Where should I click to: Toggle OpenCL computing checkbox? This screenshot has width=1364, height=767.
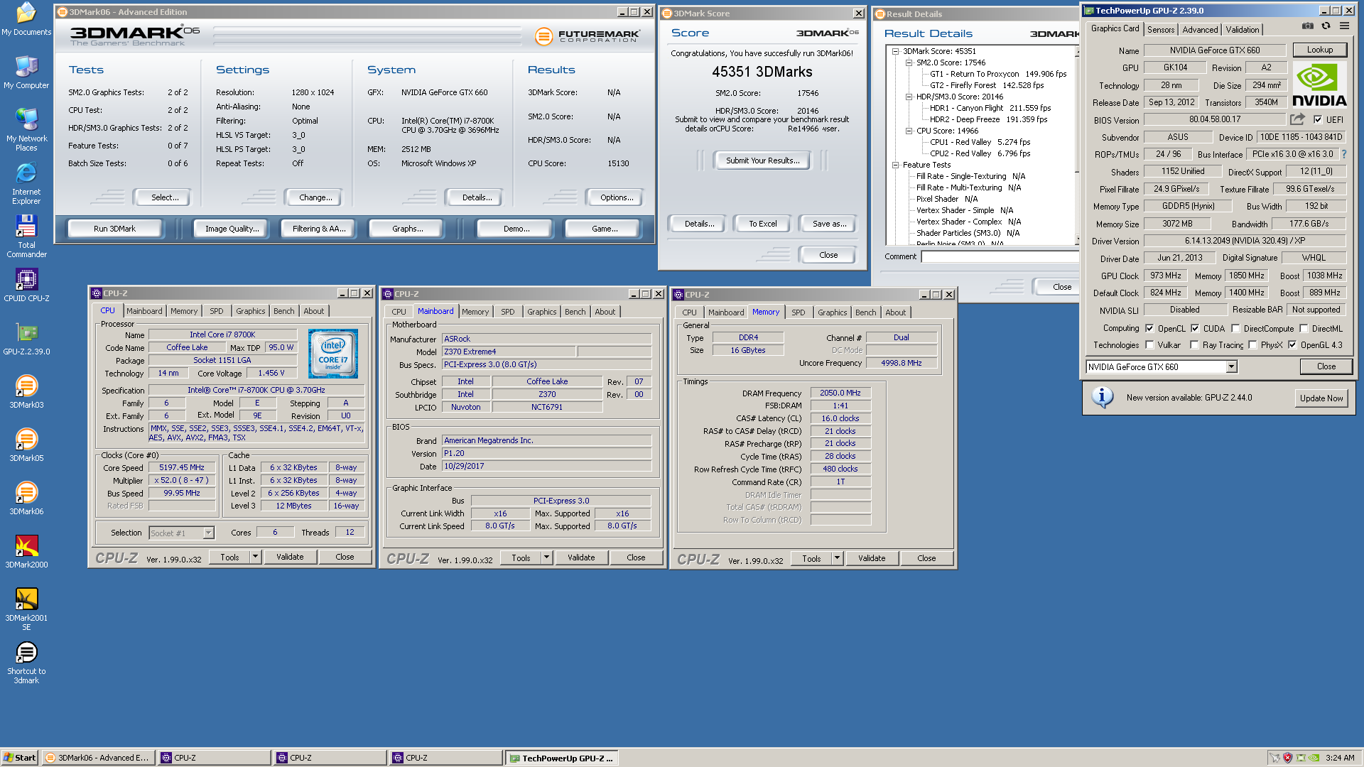point(1149,328)
